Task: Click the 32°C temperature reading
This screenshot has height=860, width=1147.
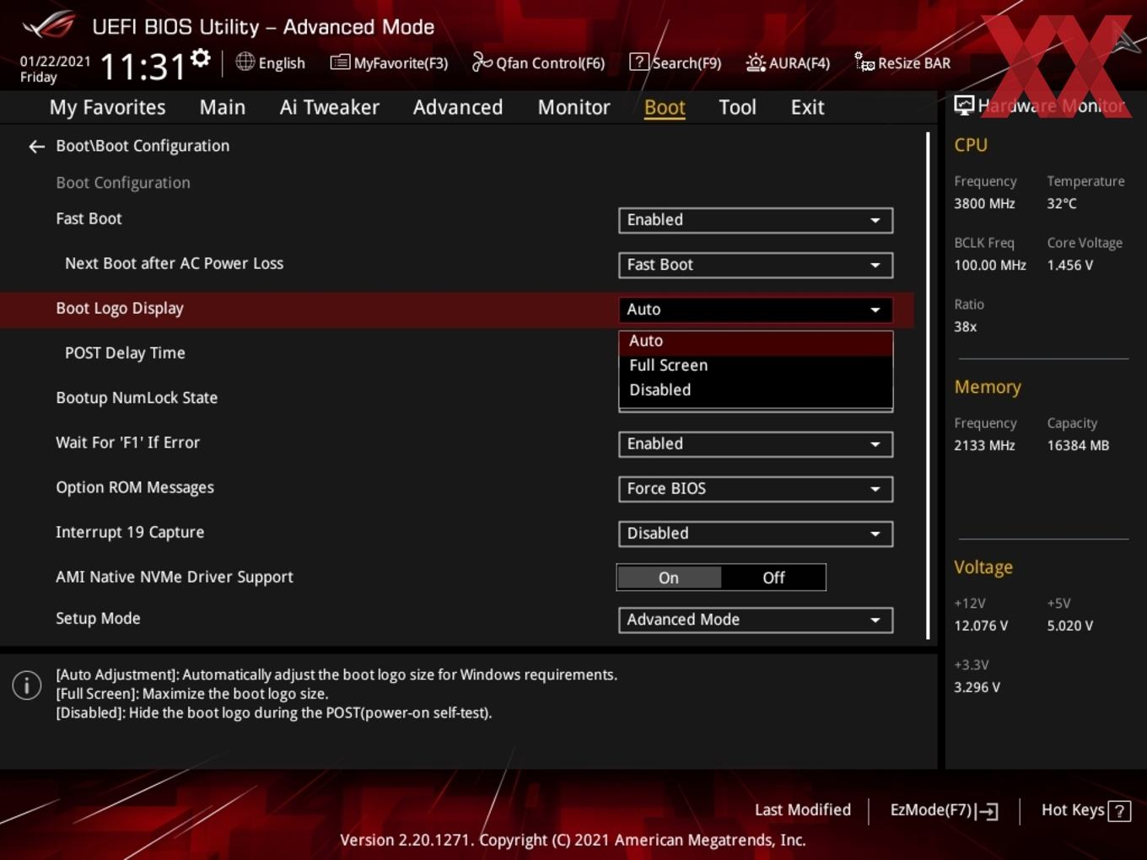Action: click(1062, 203)
